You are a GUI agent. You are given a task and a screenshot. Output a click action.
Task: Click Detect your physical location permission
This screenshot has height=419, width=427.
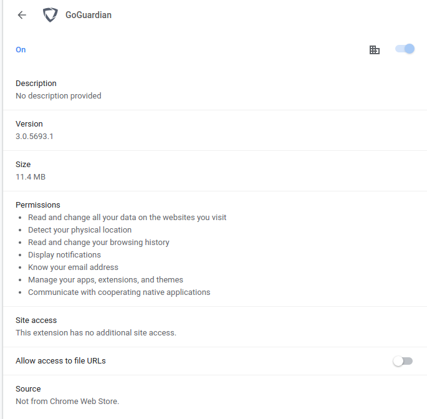coord(80,230)
